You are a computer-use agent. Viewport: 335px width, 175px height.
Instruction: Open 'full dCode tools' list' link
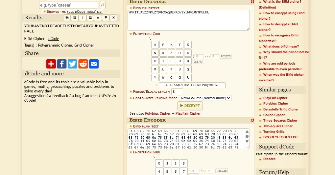tap(85, 12)
